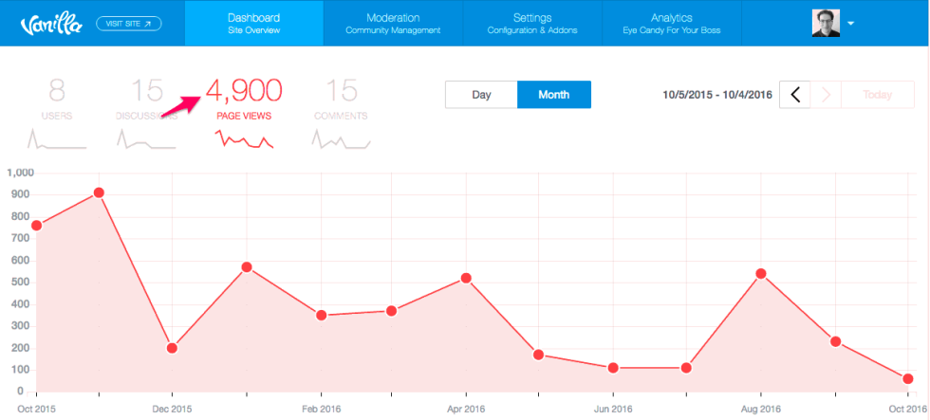Click the Aug 2016 data point
Image resolution: width=930 pixels, height=420 pixels.
[x=760, y=274]
